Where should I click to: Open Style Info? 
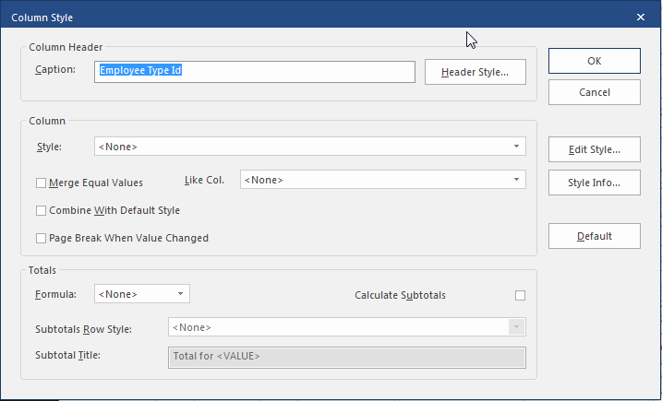coord(594,183)
